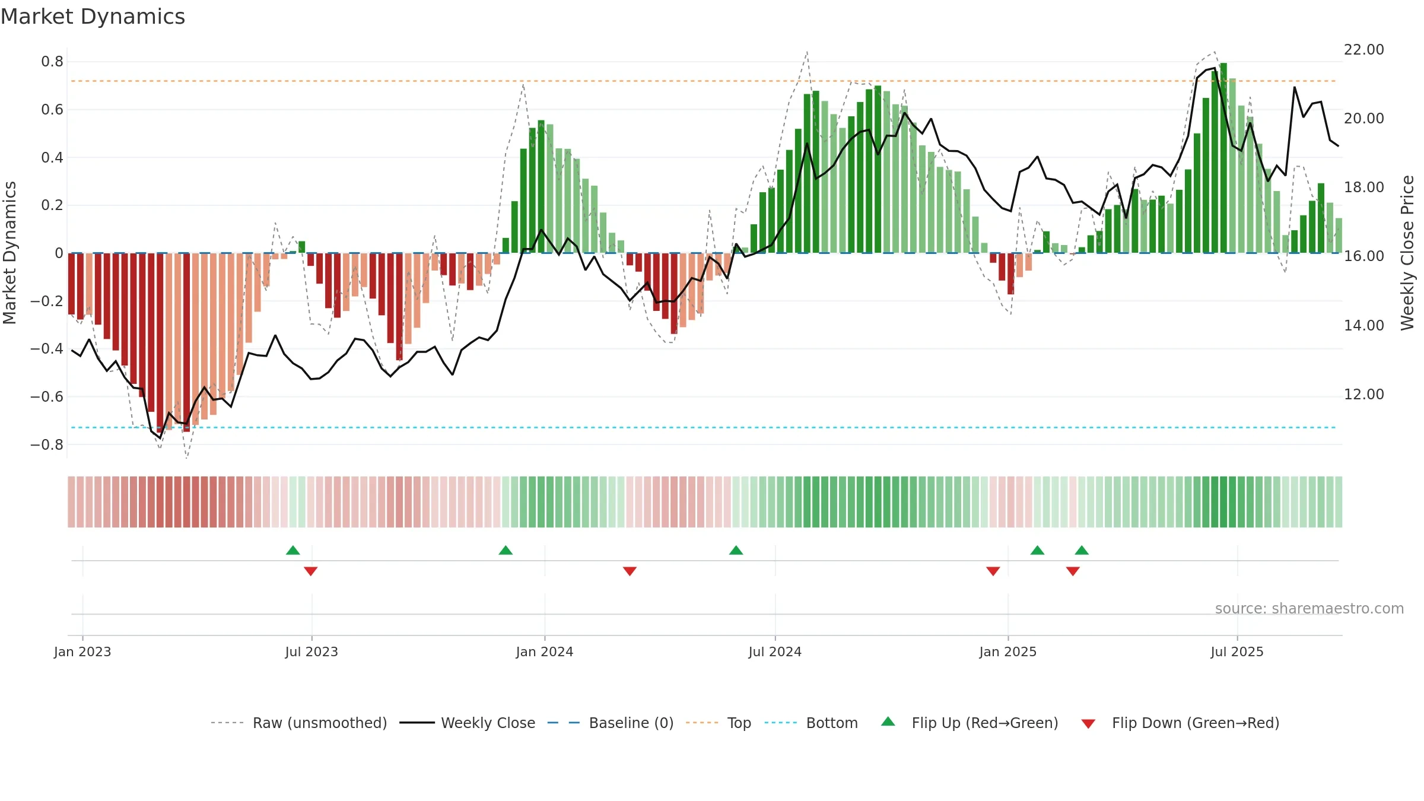The image size is (1424, 801).
Task: Click the Jul 2025 x-axis label
Action: click(1237, 651)
